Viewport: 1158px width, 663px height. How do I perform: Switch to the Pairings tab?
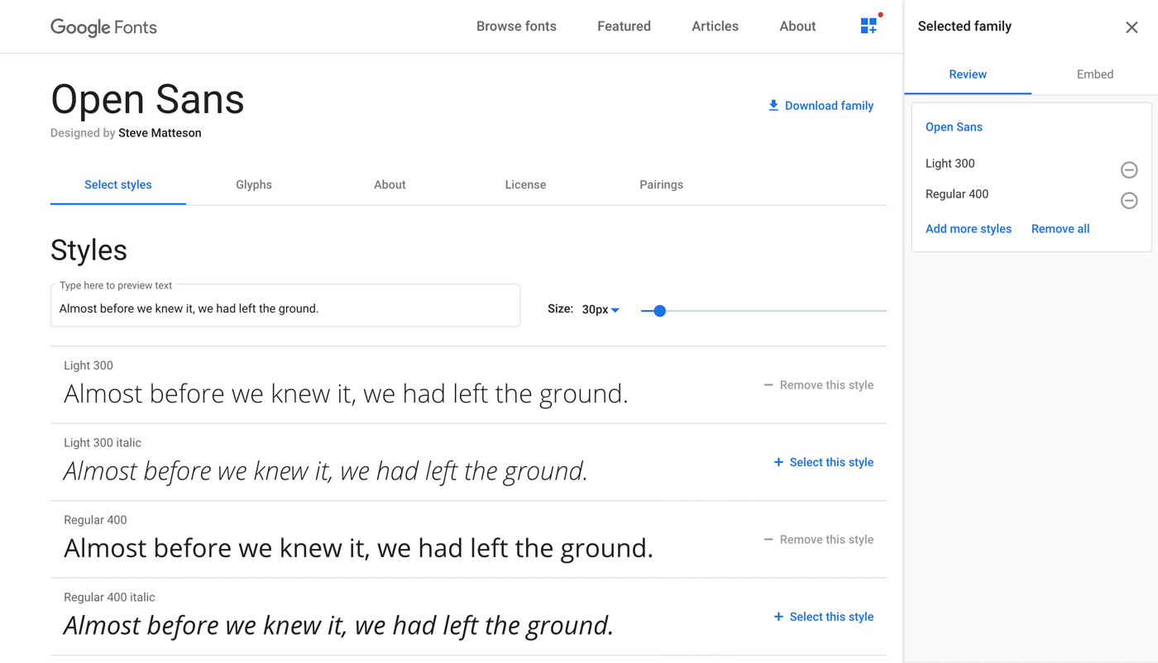tap(661, 184)
